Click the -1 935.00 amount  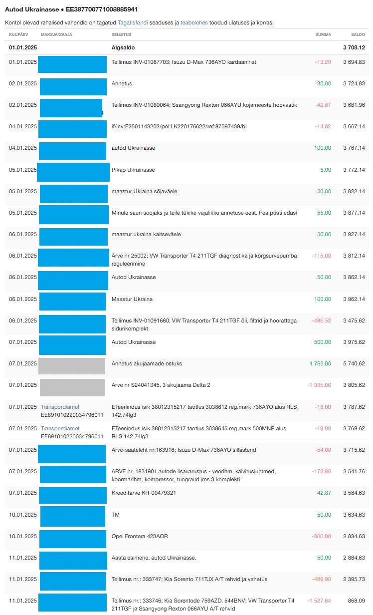[319, 385]
